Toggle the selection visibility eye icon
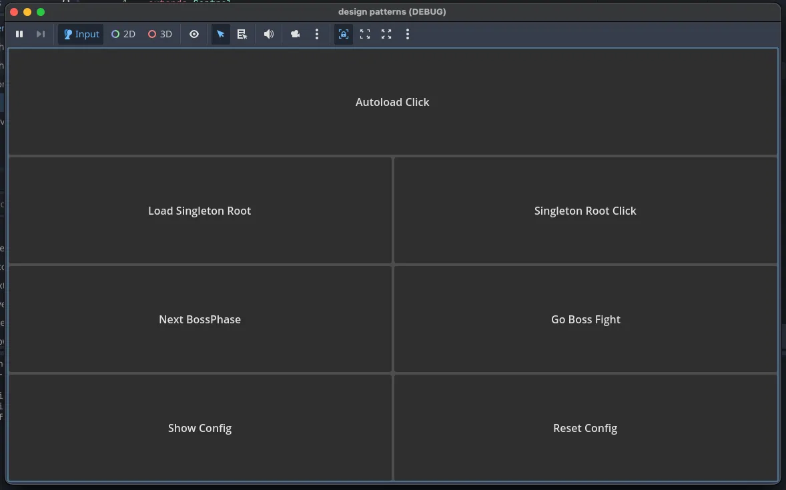Image resolution: width=786 pixels, height=490 pixels. [193, 34]
